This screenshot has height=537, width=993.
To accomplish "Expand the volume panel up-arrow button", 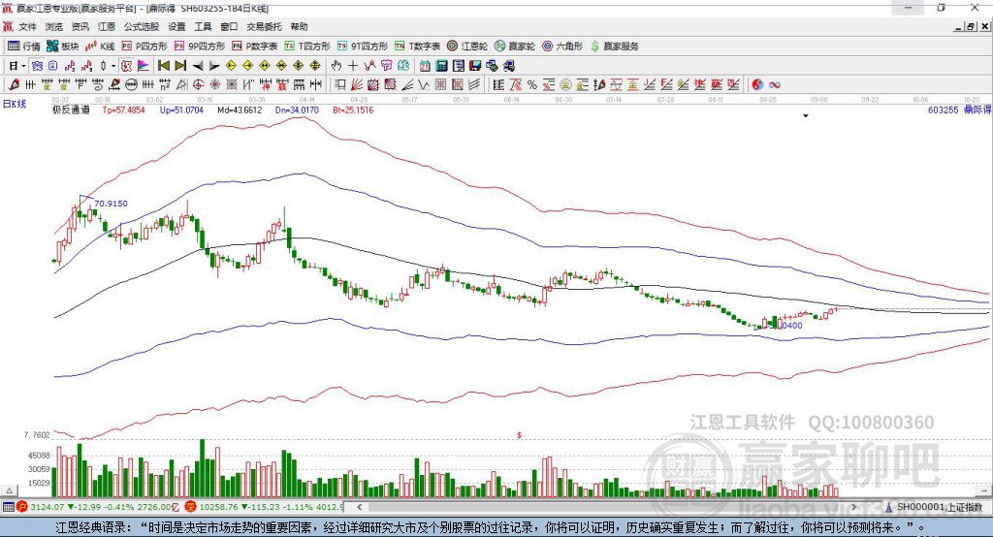I will click(x=9, y=490).
